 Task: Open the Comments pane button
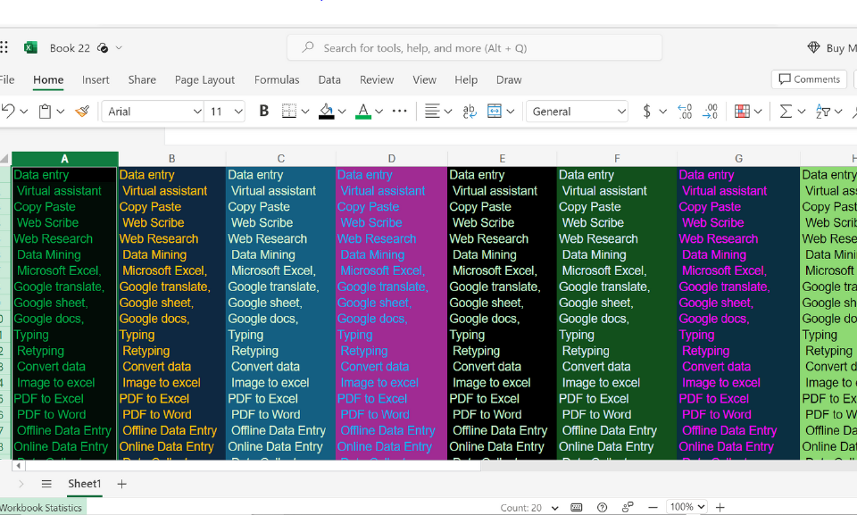(x=809, y=79)
